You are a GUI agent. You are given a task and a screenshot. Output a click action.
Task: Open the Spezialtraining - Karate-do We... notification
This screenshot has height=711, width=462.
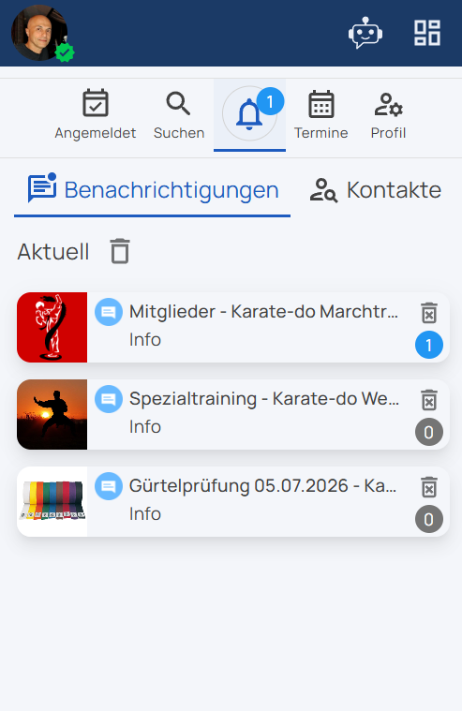pyautogui.click(x=233, y=414)
